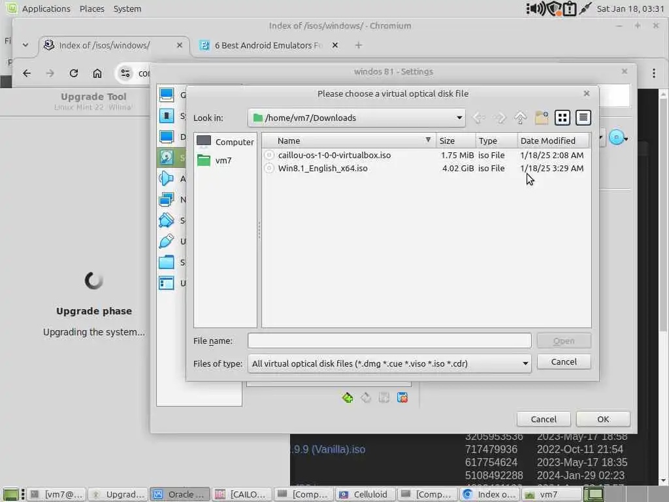Open (Vanilla).iso link in Chromium page
The image size is (669, 502).
click(x=329, y=449)
